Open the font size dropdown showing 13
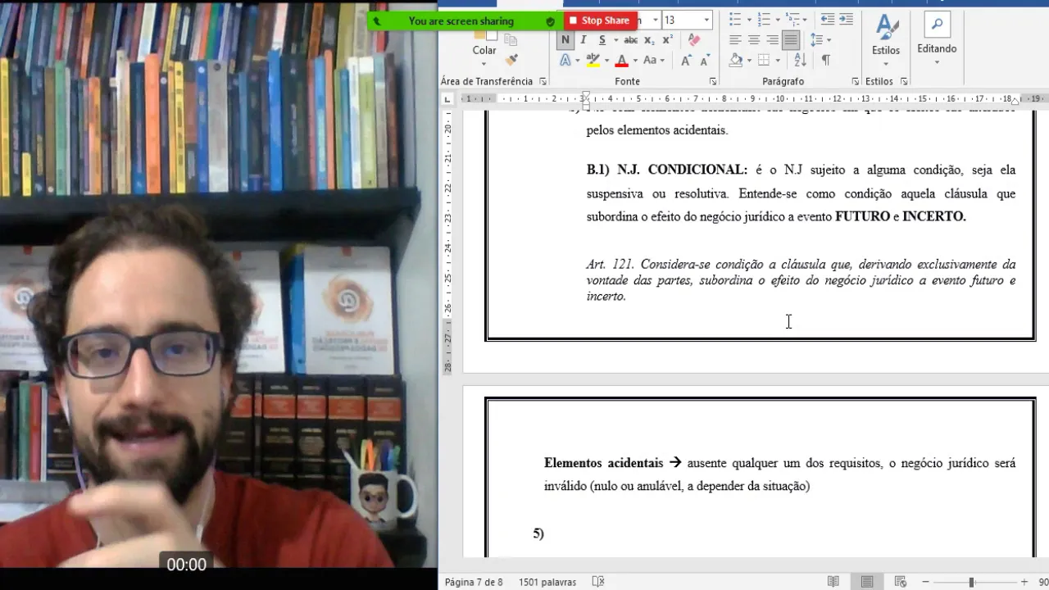Viewport: 1049px width, 590px height. coord(706,20)
